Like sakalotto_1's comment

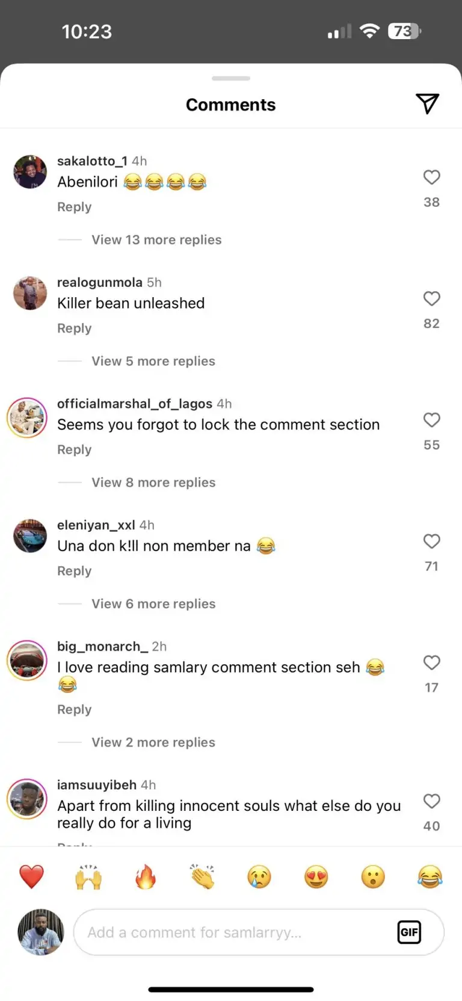(x=431, y=177)
